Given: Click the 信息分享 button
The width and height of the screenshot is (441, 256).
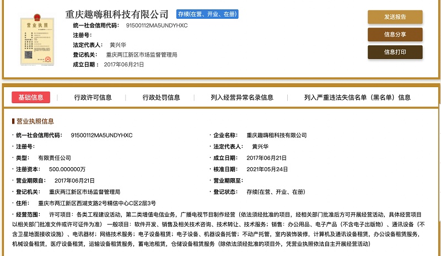Looking at the screenshot, I should click(395, 34).
